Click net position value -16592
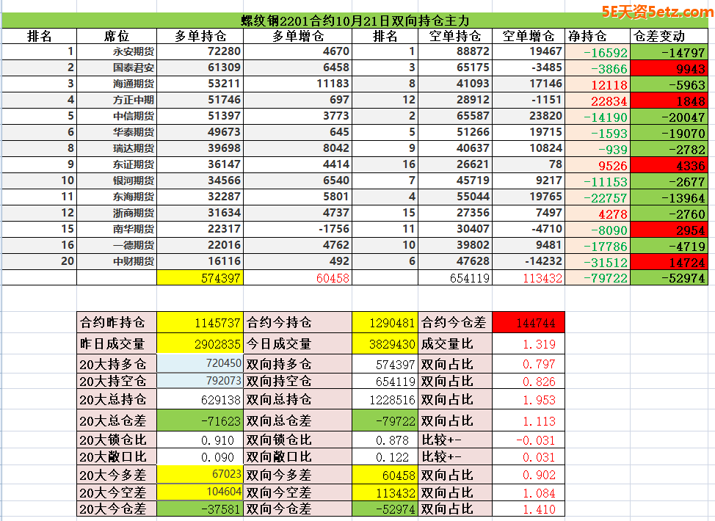715x521 pixels. [598, 52]
